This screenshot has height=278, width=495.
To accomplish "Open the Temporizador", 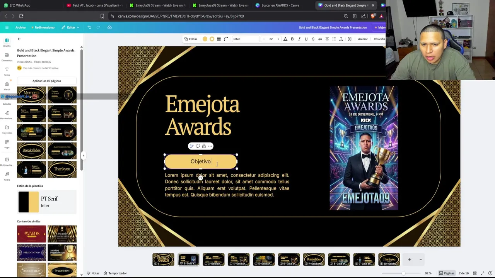I will coord(115,273).
